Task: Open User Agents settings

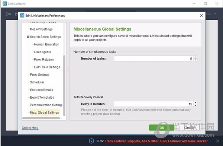Action: coord(42,52)
